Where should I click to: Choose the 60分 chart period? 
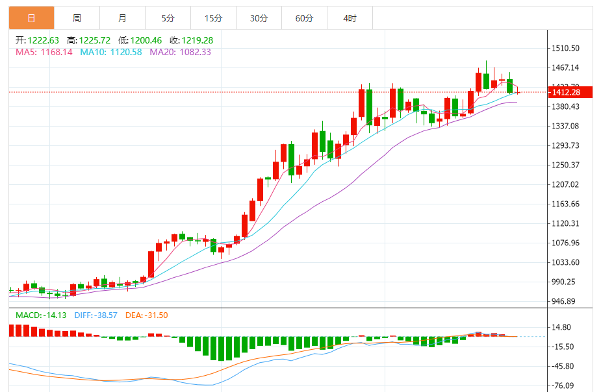click(304, 18)
